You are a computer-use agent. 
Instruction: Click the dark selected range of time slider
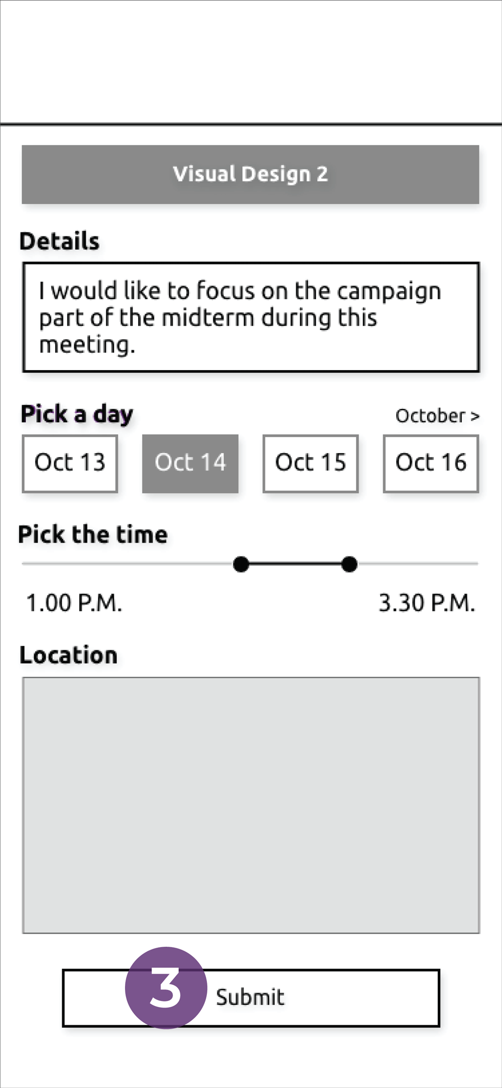click(295, 564)
